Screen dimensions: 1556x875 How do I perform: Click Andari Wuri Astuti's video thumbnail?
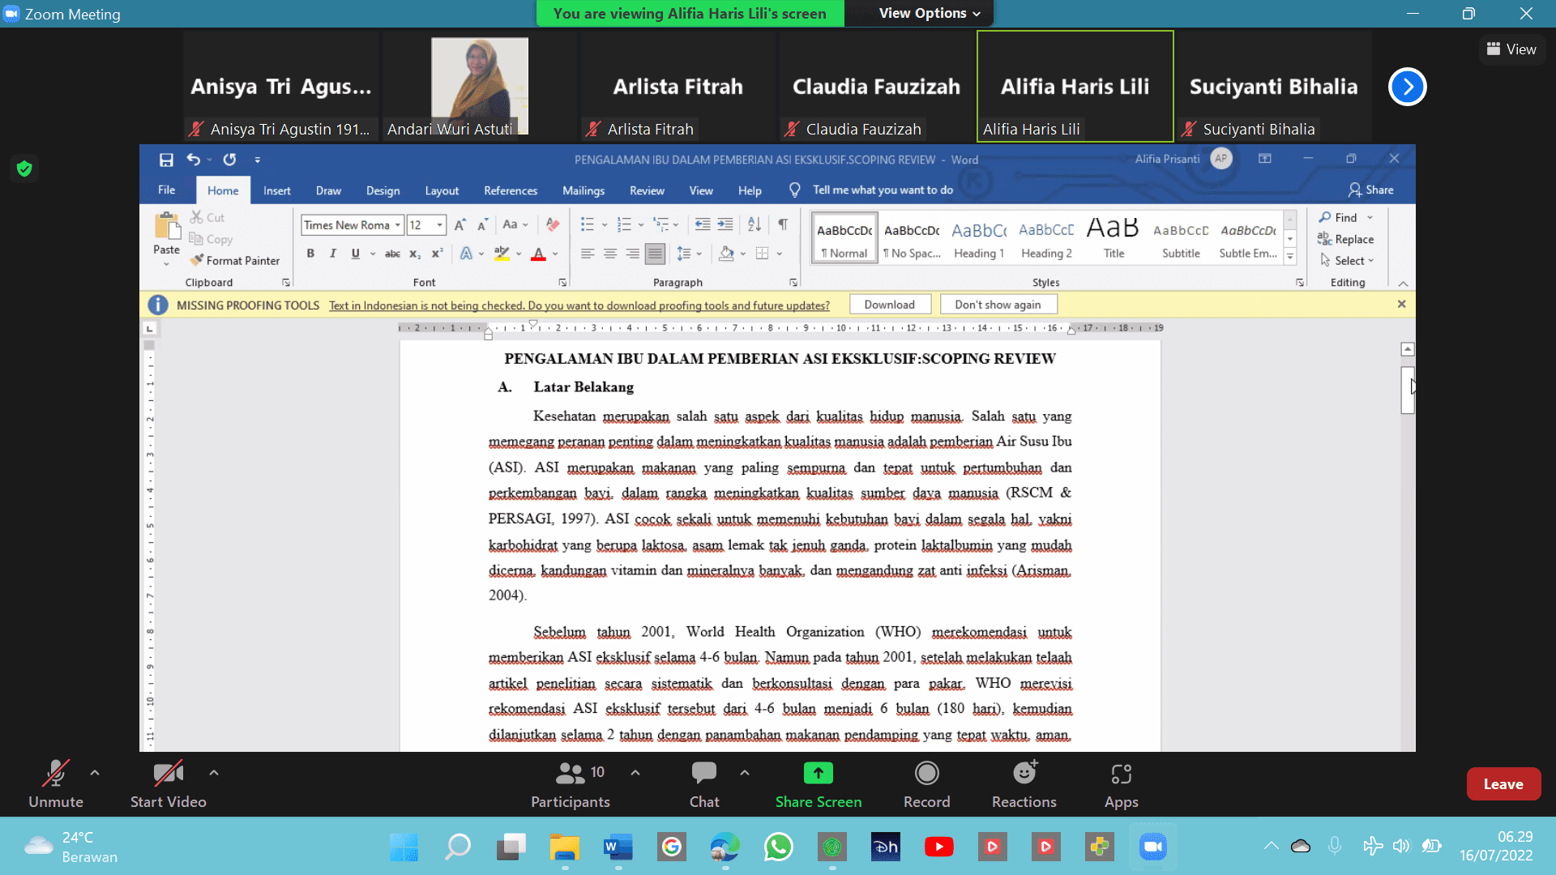tap(480, 86)
